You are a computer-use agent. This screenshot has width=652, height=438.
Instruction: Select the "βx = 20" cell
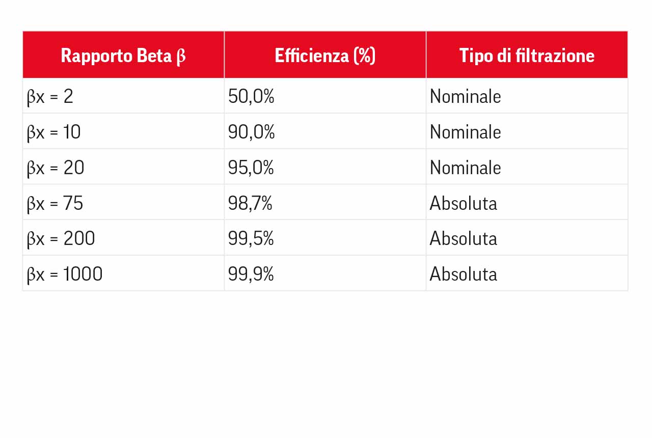pyautogui.click(x=56, y=168)
